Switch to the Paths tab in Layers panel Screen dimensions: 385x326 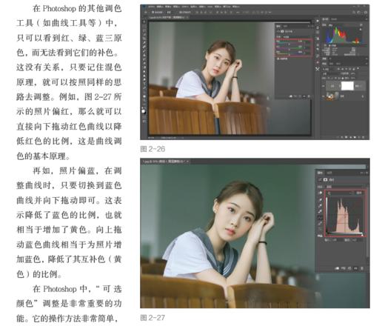pos(338,64)
